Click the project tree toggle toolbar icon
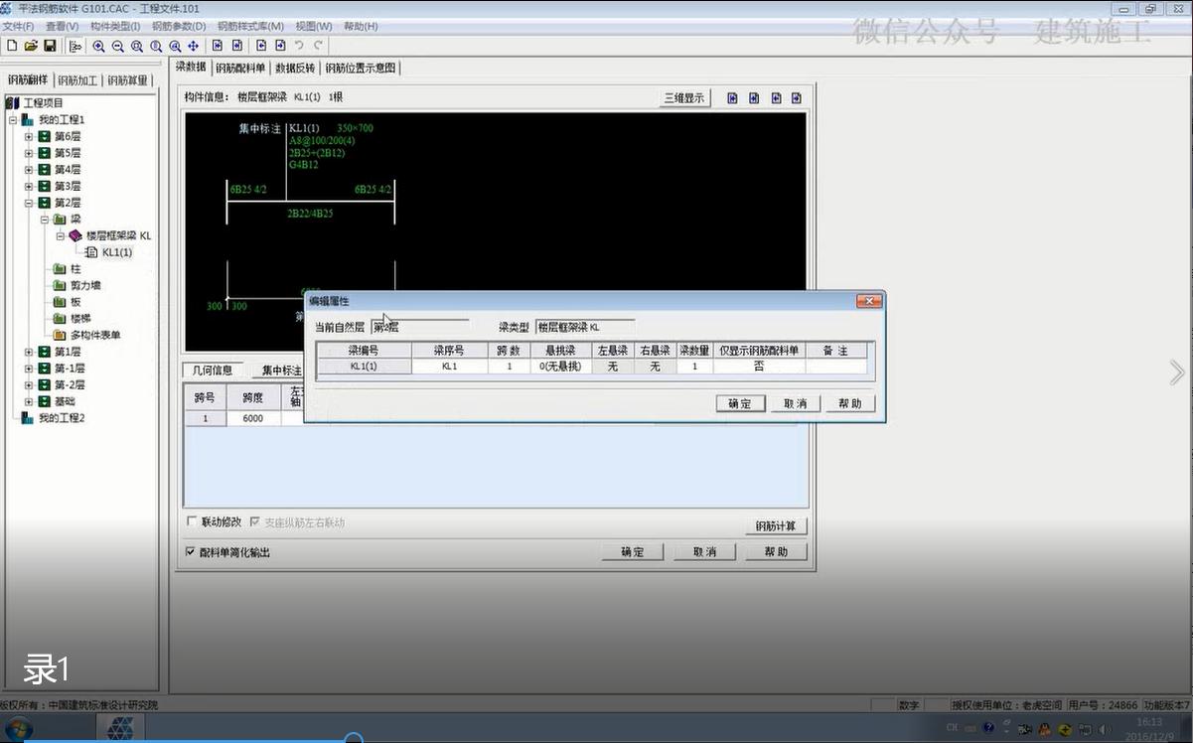Viewport: 1193px width, 743px height. [75, 46]
